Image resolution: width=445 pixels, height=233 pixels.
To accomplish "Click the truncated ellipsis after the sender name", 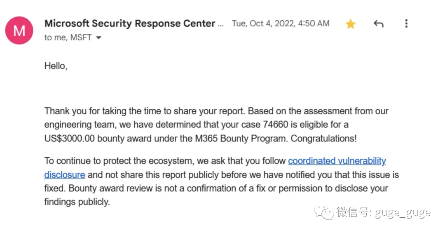I will click(221, 25).
